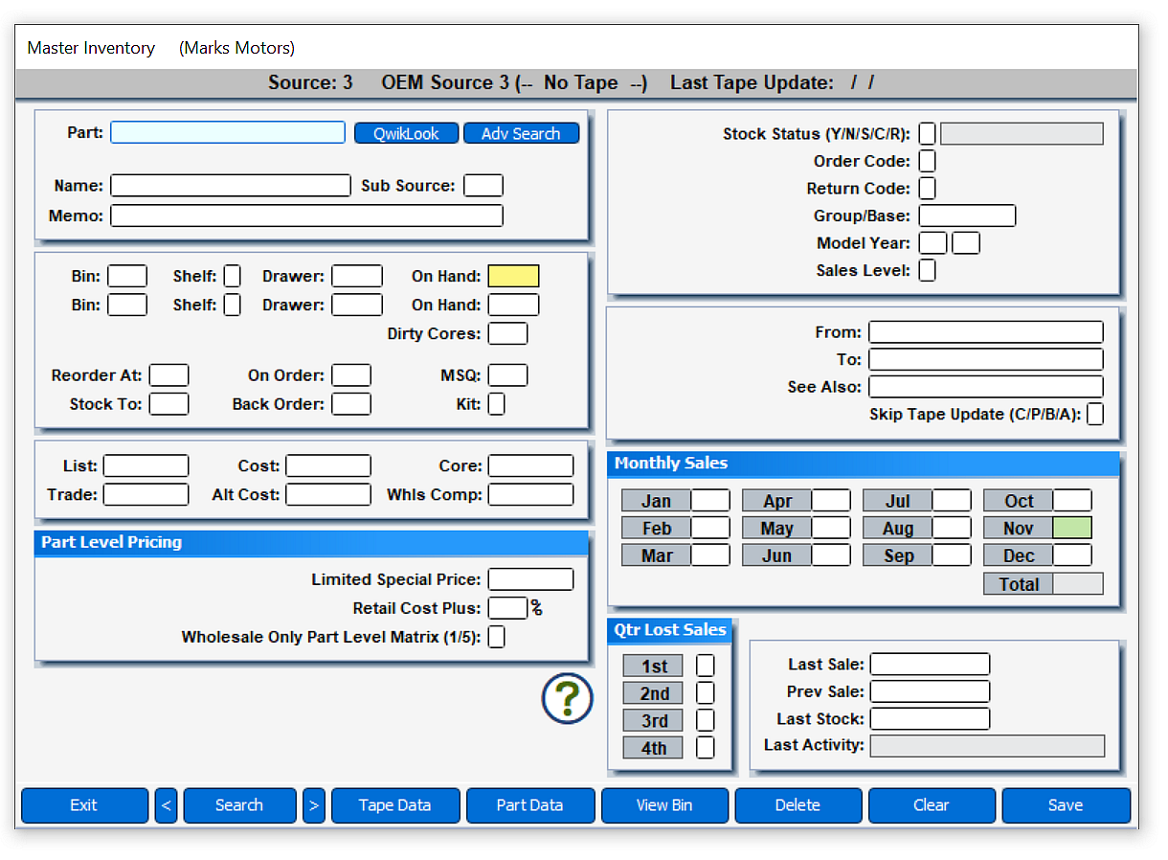Click the green question mark help icon
1168x860 pixels.
(567, 698)
